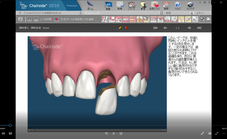227x139 pixels.
Task: Go to the next scene arrow
Action: 189,28
